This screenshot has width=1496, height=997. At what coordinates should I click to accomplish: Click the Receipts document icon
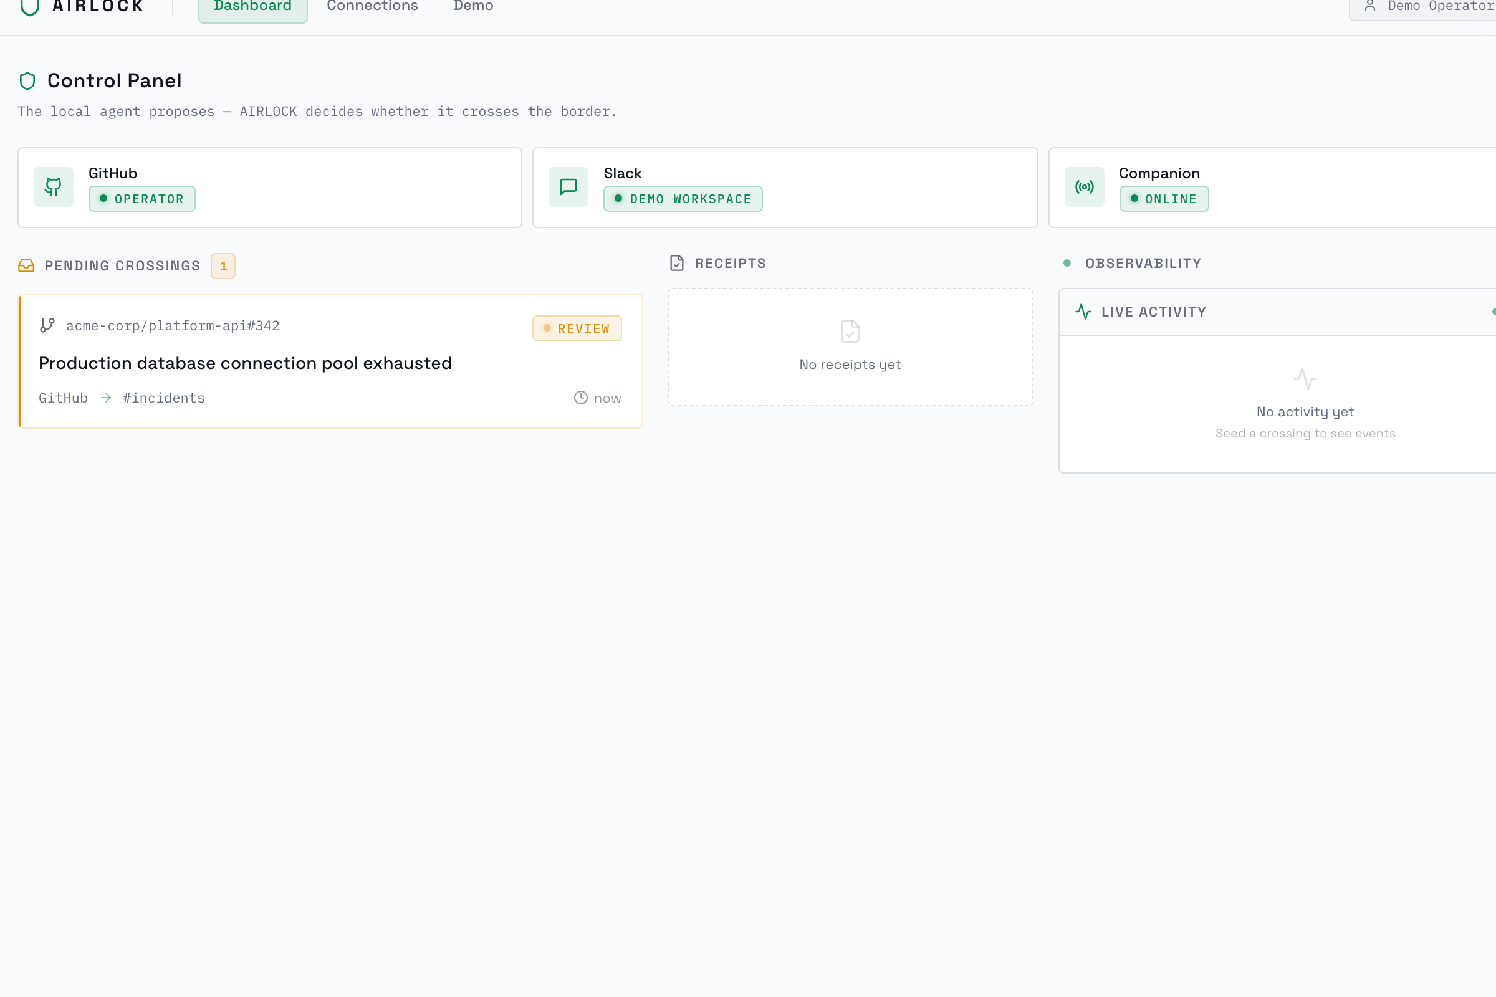(677, 263)
